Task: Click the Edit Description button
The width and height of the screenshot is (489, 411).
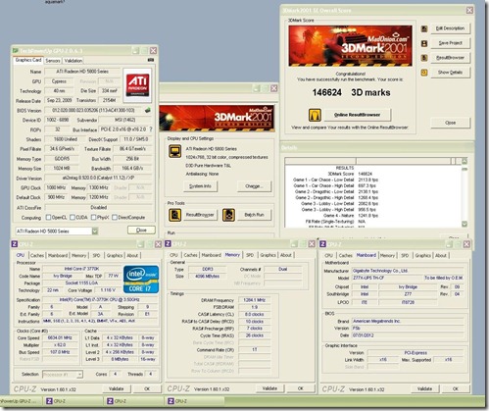Action: [x=451, y=28]
